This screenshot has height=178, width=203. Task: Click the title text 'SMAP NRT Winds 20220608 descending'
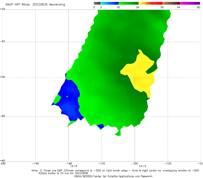click(35, 4)
